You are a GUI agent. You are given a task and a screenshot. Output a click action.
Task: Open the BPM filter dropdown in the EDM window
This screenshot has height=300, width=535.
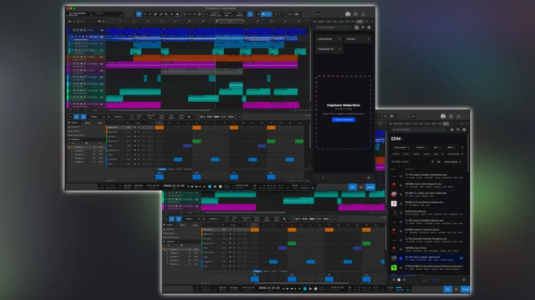point(452,147)
